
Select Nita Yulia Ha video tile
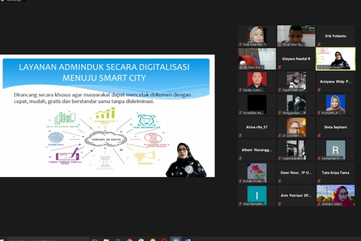point(257,36)
